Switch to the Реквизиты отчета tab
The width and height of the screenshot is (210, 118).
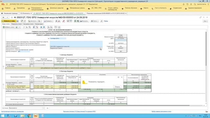pos(16,24)
